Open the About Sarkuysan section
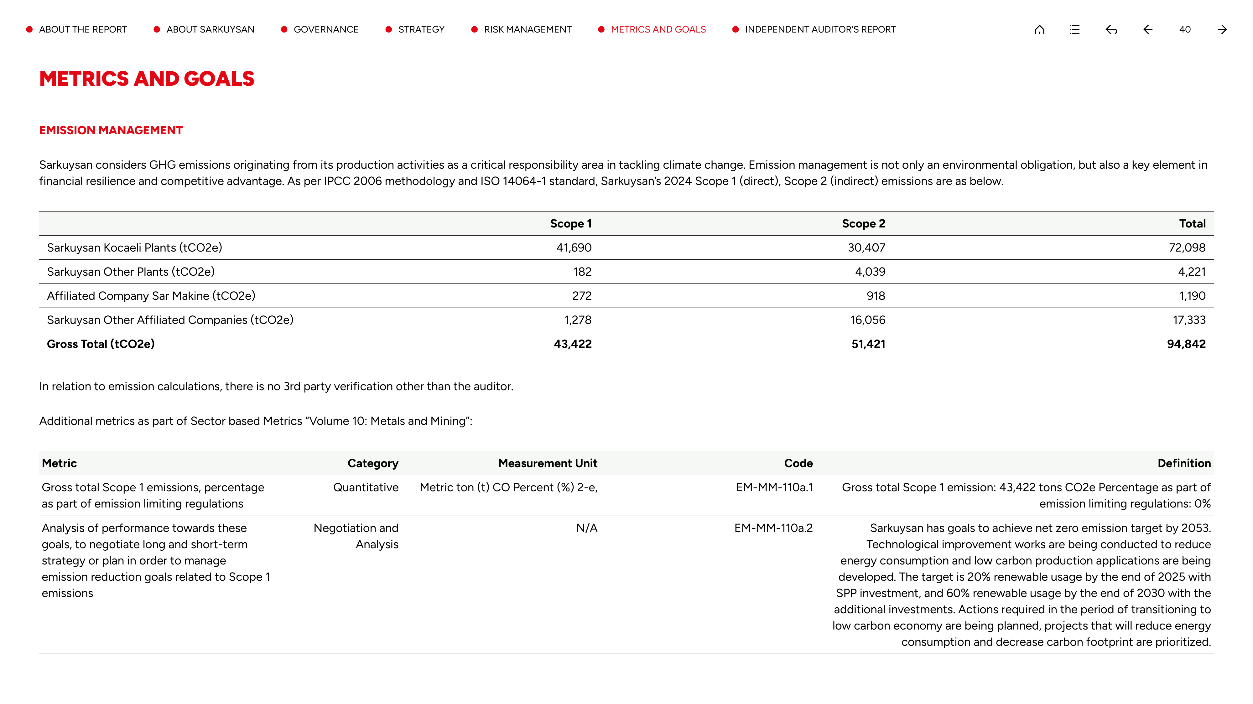The height and width of the screenshot is (704, 1253). coord(210,30)
